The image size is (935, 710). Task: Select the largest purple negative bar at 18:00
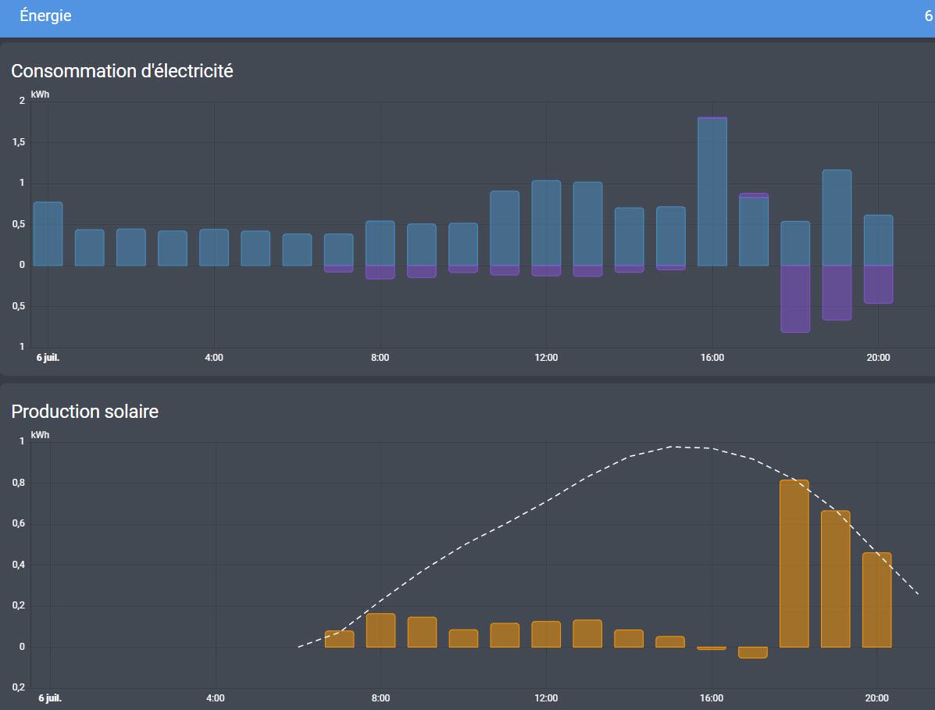pyautogui.click(x=795, y=298)
